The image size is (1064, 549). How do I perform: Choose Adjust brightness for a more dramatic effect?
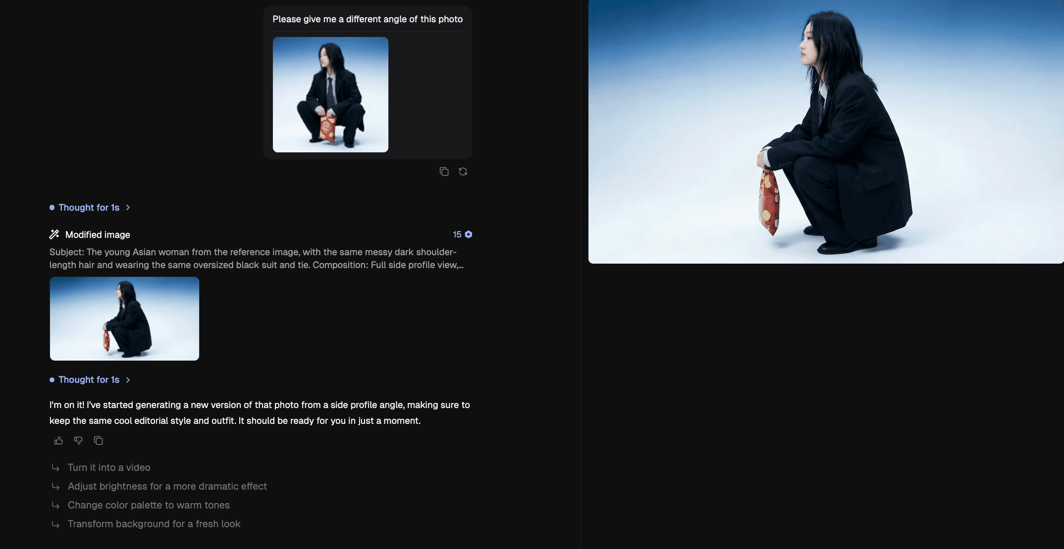click(167, 486)
